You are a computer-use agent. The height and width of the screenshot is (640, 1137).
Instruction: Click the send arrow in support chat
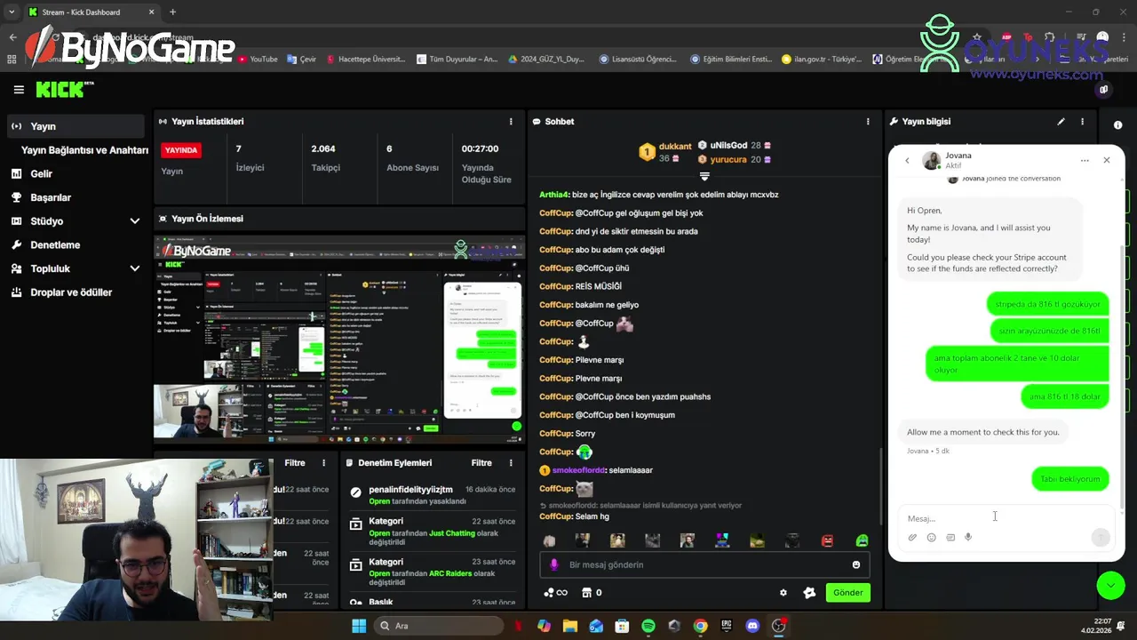(x=1100, y=537)
